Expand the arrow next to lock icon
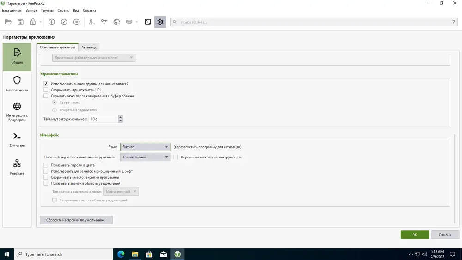This screenshot has width=462, height=260. (40, 22)
